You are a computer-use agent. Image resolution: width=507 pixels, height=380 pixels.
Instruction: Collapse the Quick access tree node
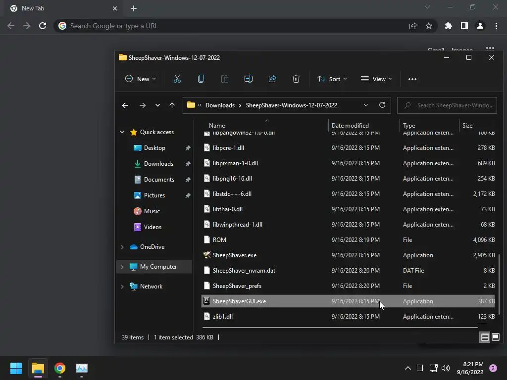point(122,132)
